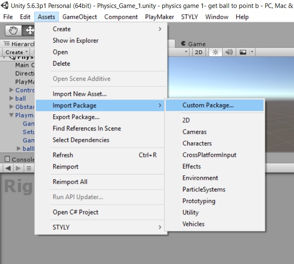The width and height of the screenshot is (294, 264).
Task: Open the GameObject menu
Action: pos(80,17)
